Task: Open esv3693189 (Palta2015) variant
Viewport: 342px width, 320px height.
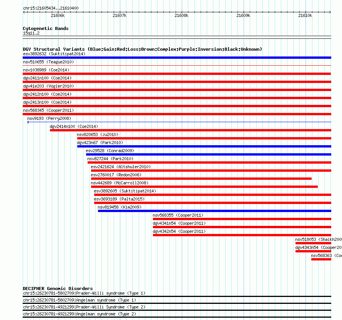Action: click(x=119, y=199)
